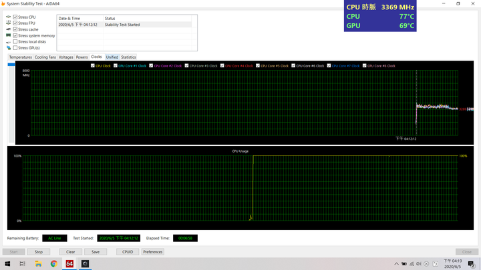Click the Stress CPU processor icon
481x270 pixels.
[x=9, y=17]
